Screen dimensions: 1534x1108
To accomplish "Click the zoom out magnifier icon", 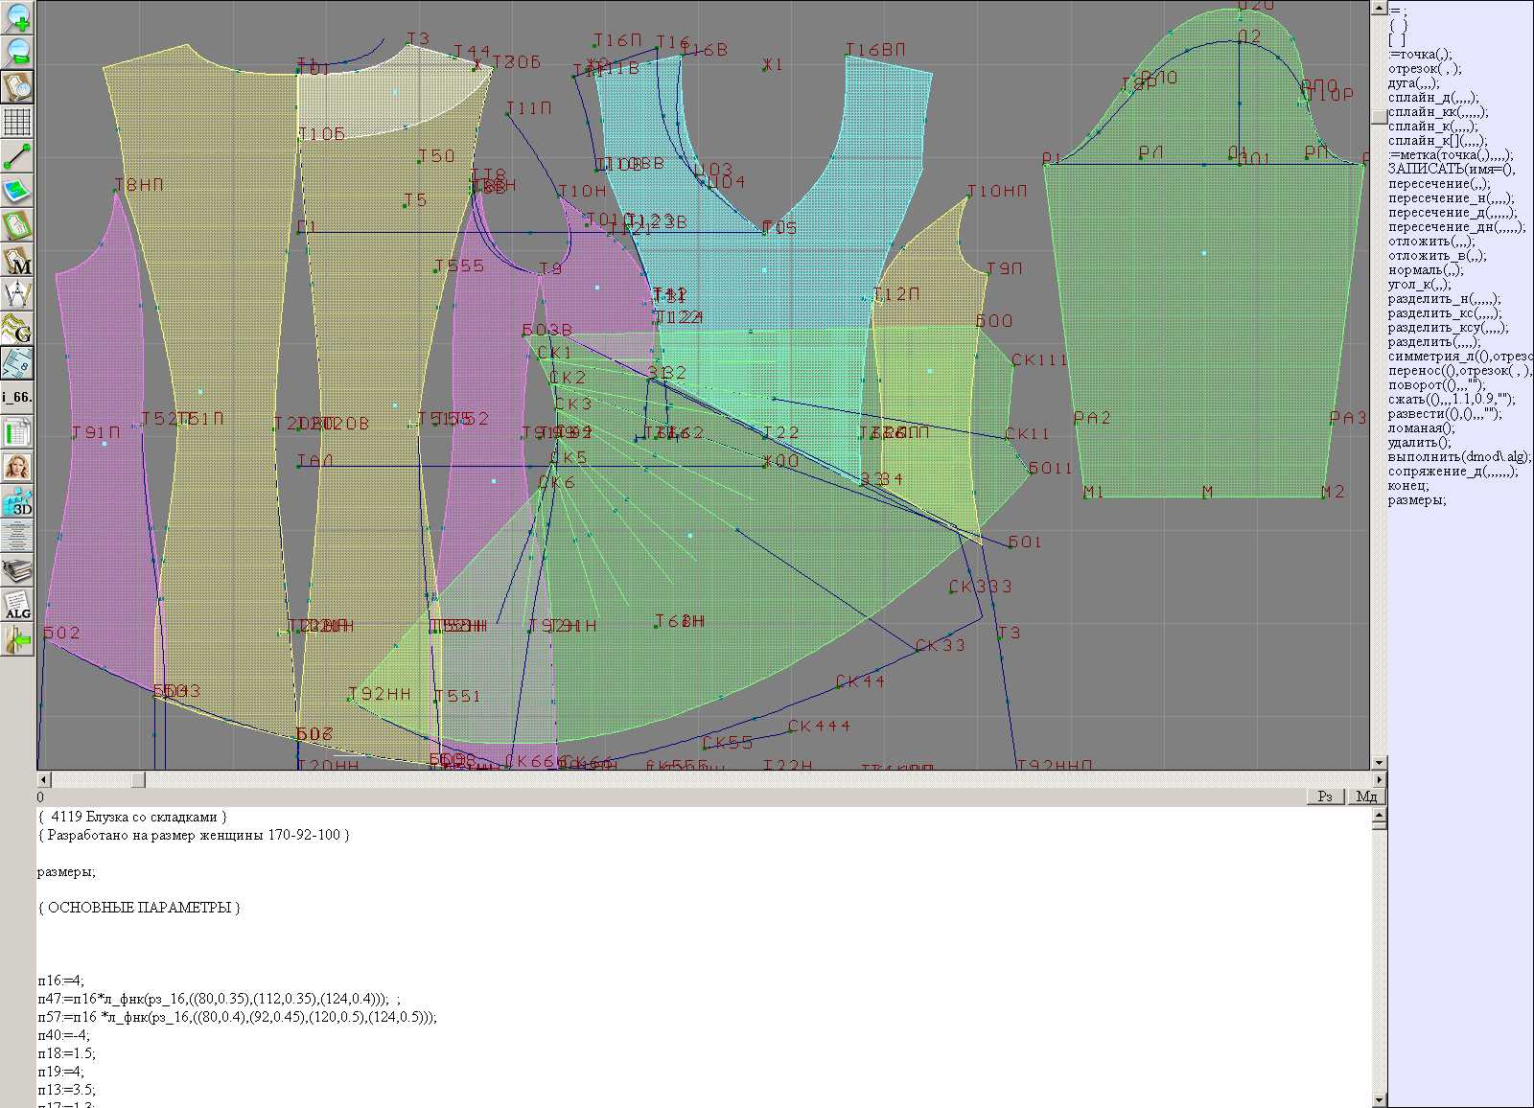I will (x=17, y=51).
